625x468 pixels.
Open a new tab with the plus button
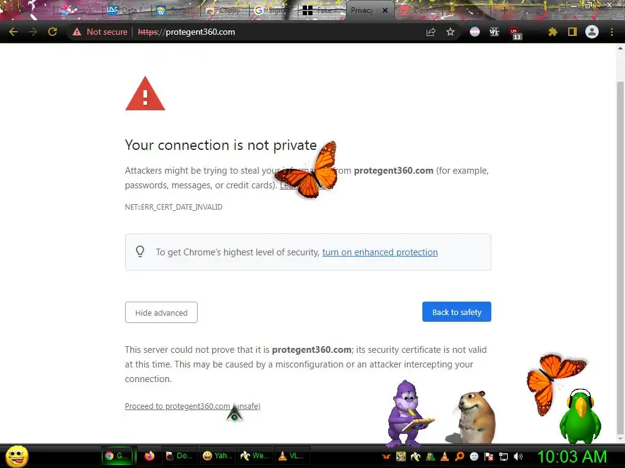(x=504, y=10)
